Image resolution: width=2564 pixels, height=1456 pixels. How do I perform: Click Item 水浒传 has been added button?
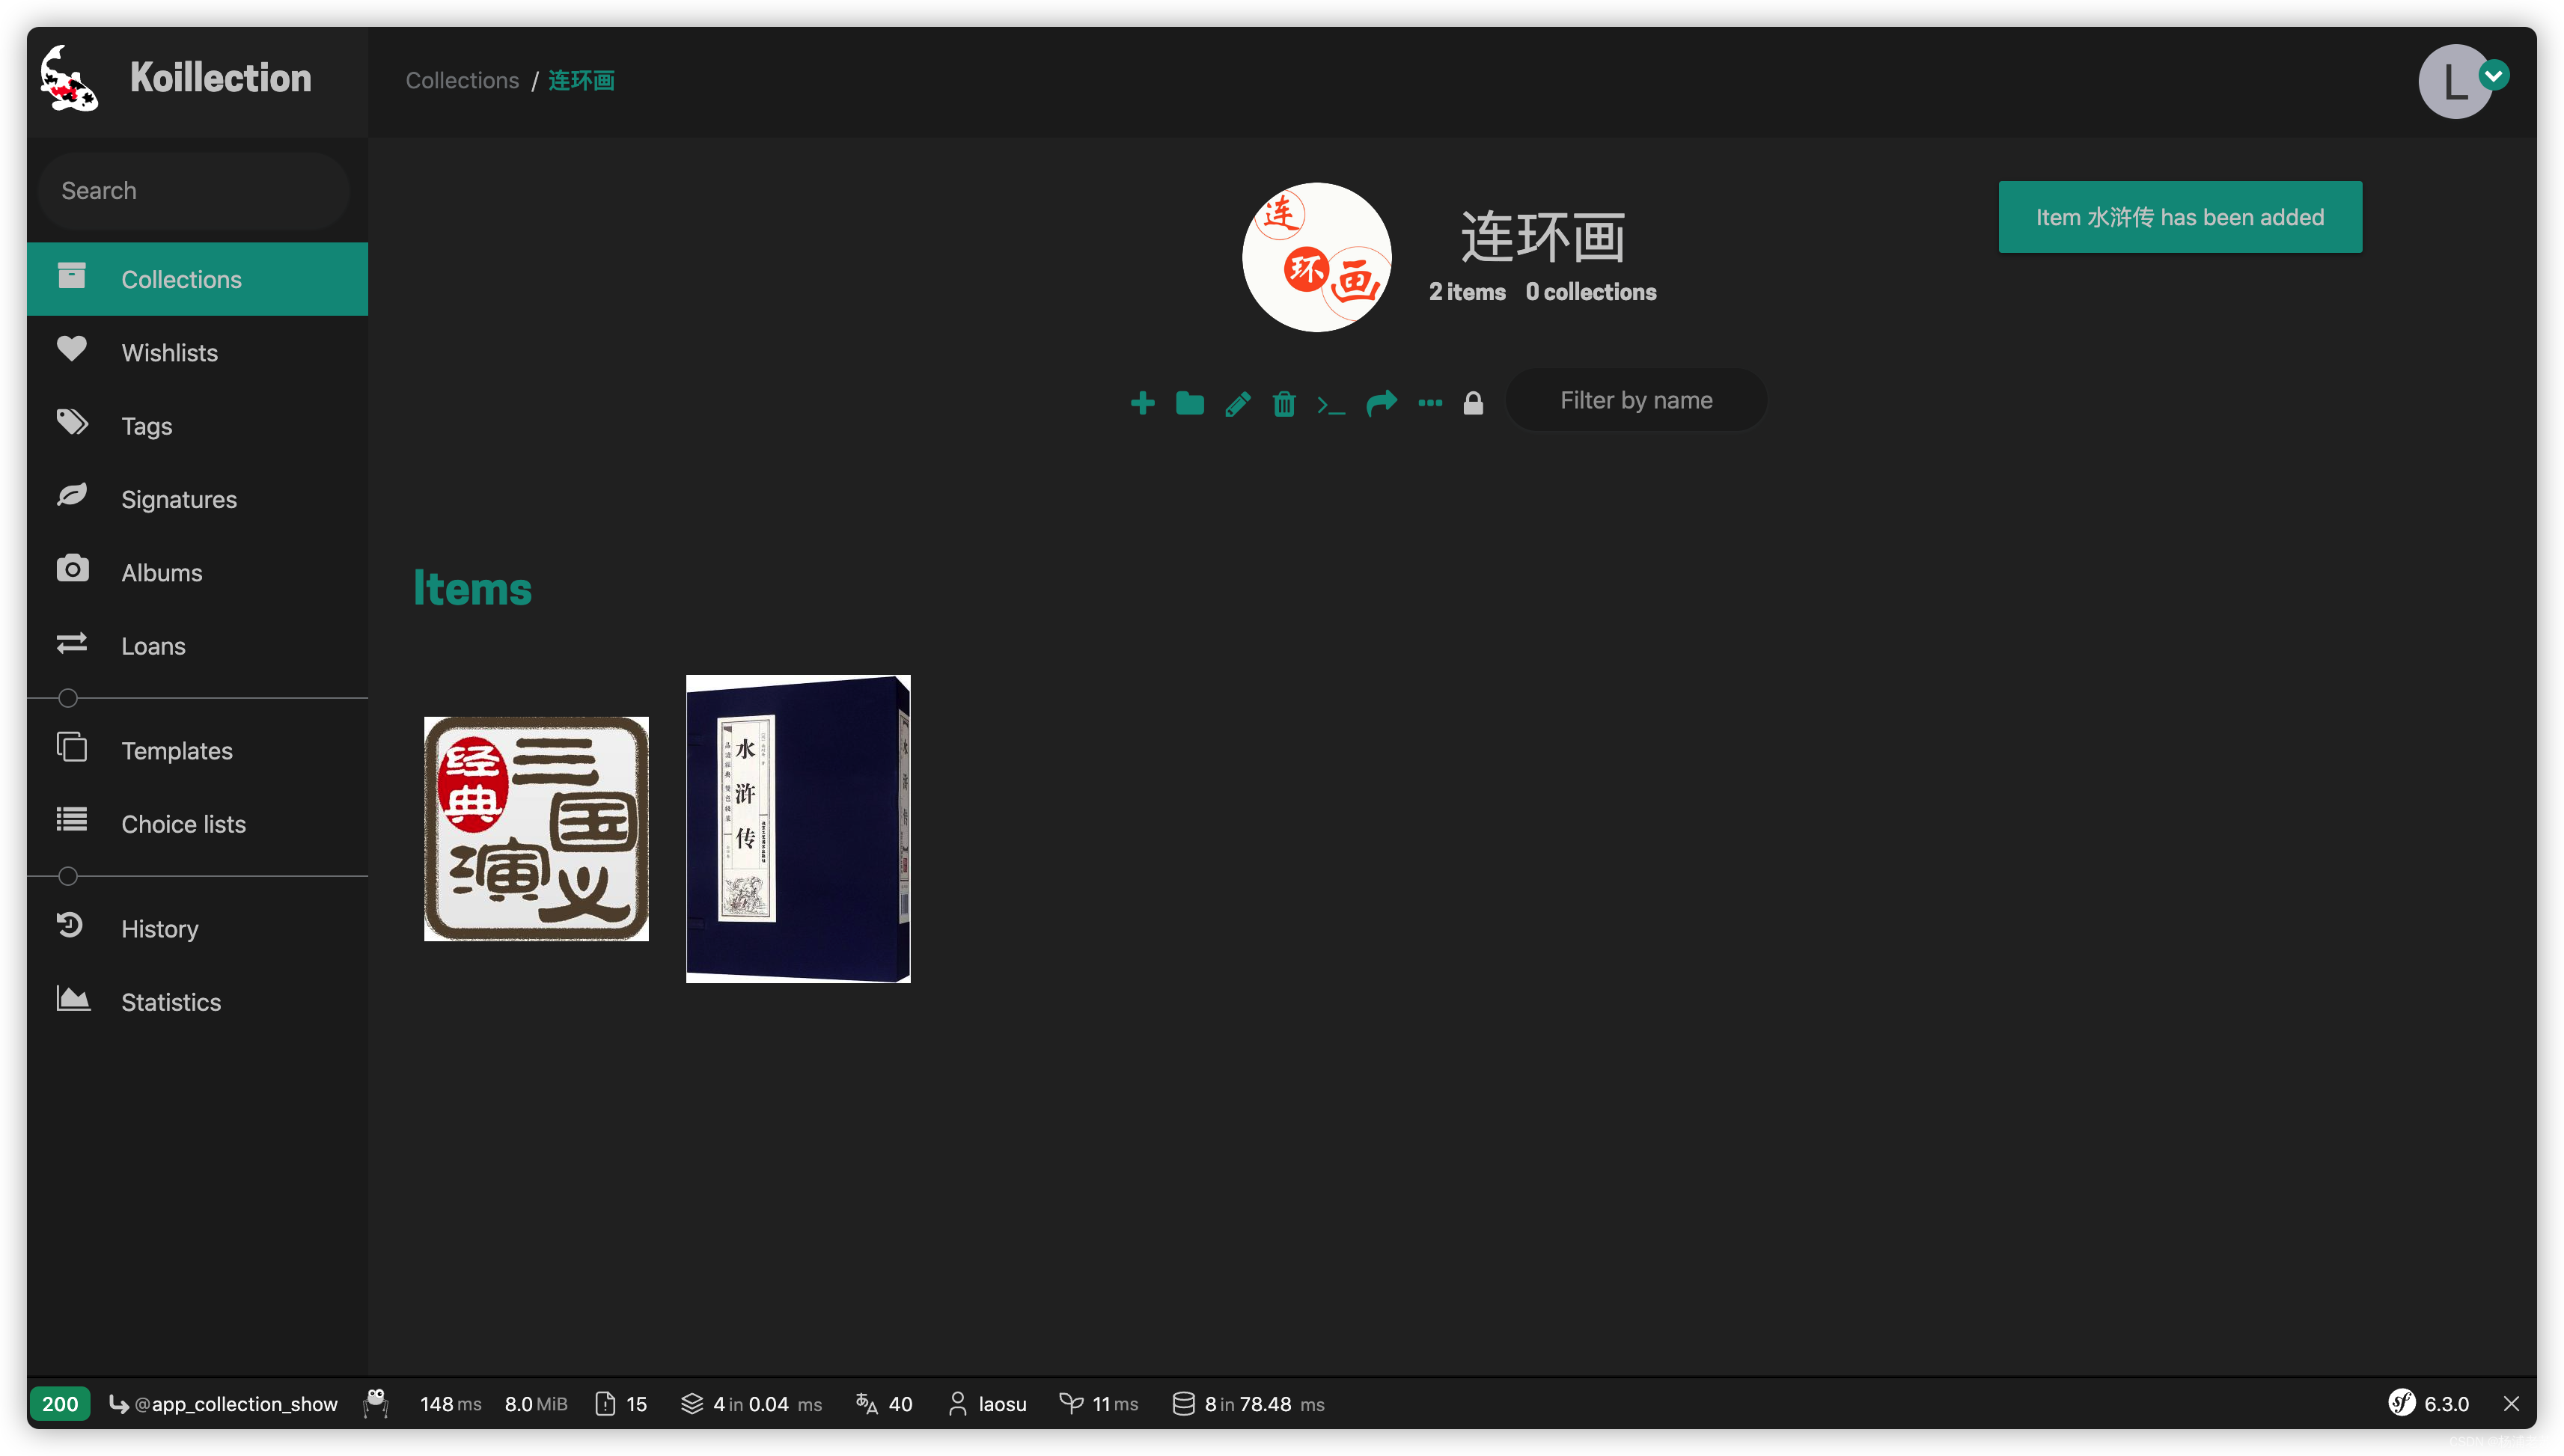pyautogui.click(x=2180, y=216)
